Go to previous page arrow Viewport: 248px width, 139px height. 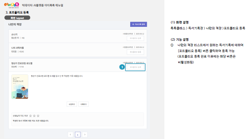pos(70,134)
